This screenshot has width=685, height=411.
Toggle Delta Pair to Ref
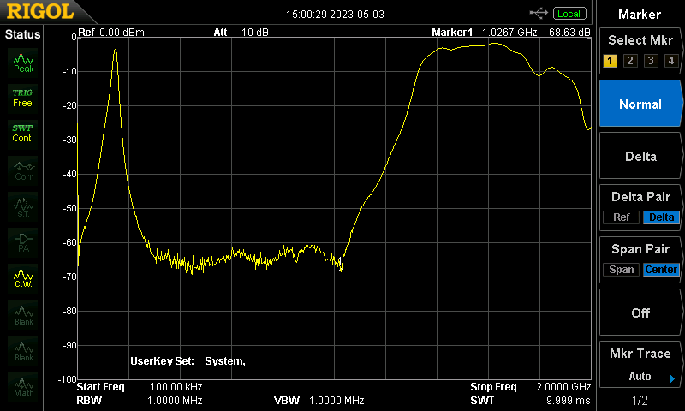coord(621,217)
